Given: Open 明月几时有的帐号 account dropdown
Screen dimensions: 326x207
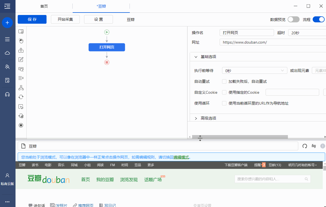Looking at the screenshot, I should click(x=303, y=165).
